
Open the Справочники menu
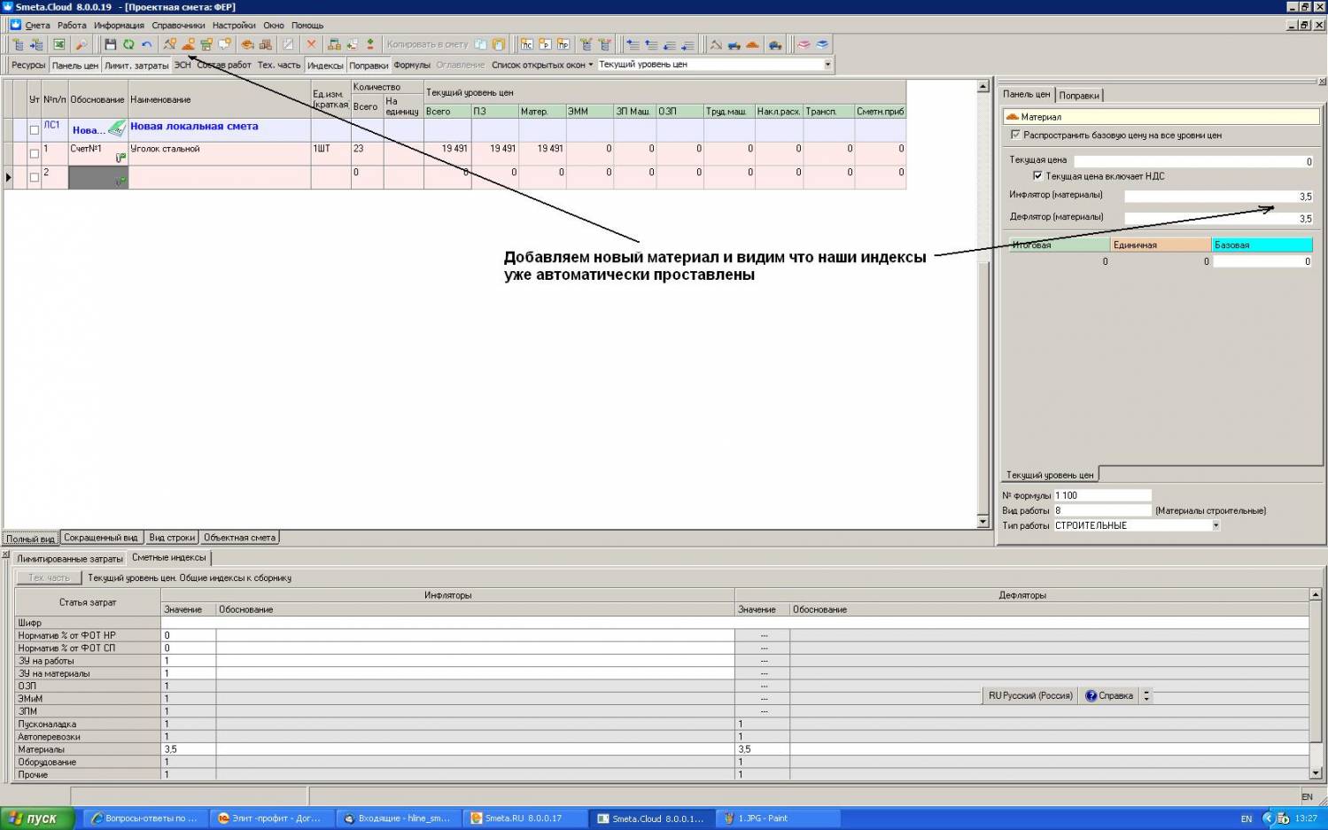point(178,26)
